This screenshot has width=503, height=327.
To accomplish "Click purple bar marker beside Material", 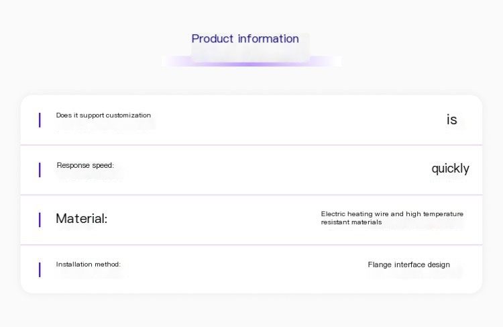I will coord(40,220).
